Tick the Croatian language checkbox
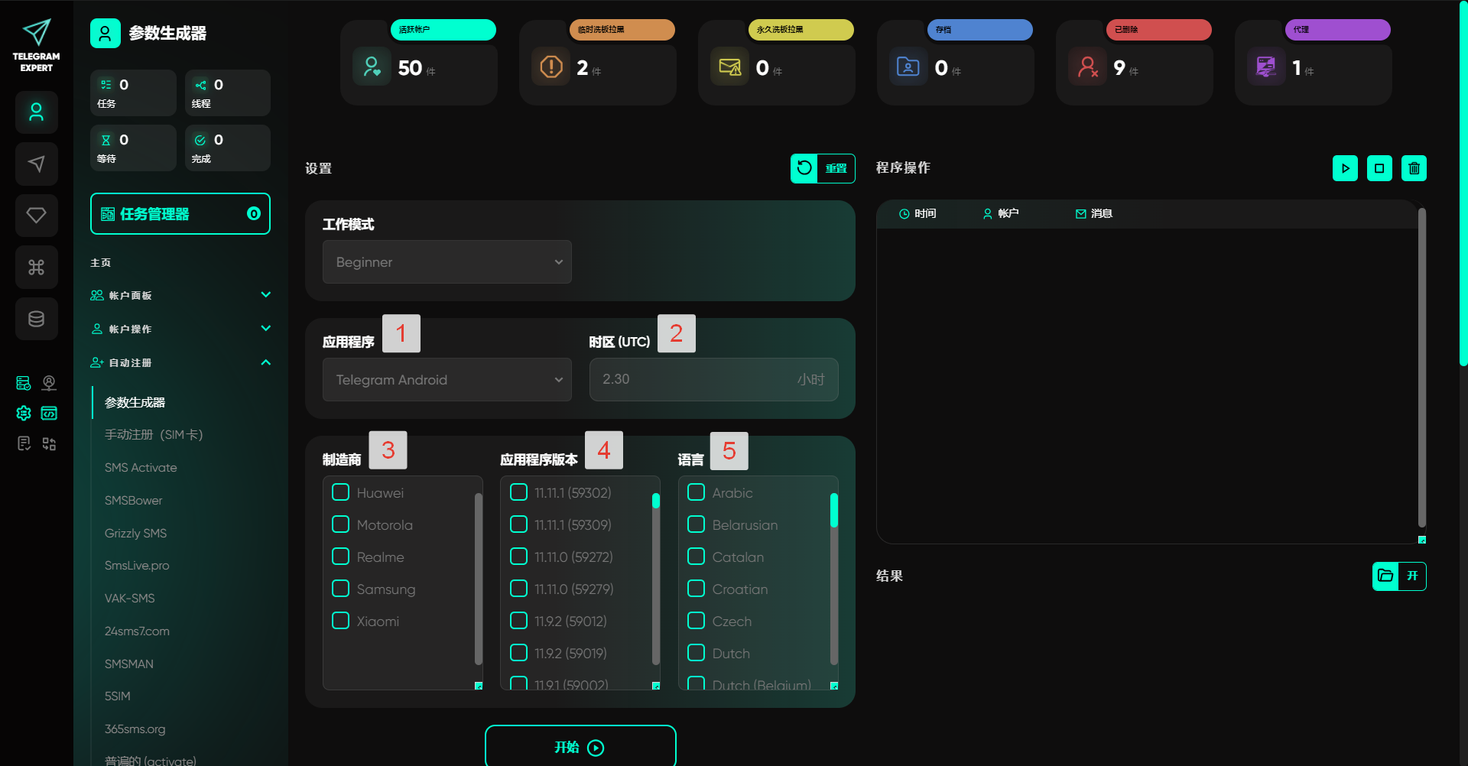Image resolution: width=1468 pixels, height=766 pixels. pyautogui.click(x=696, y=589)
